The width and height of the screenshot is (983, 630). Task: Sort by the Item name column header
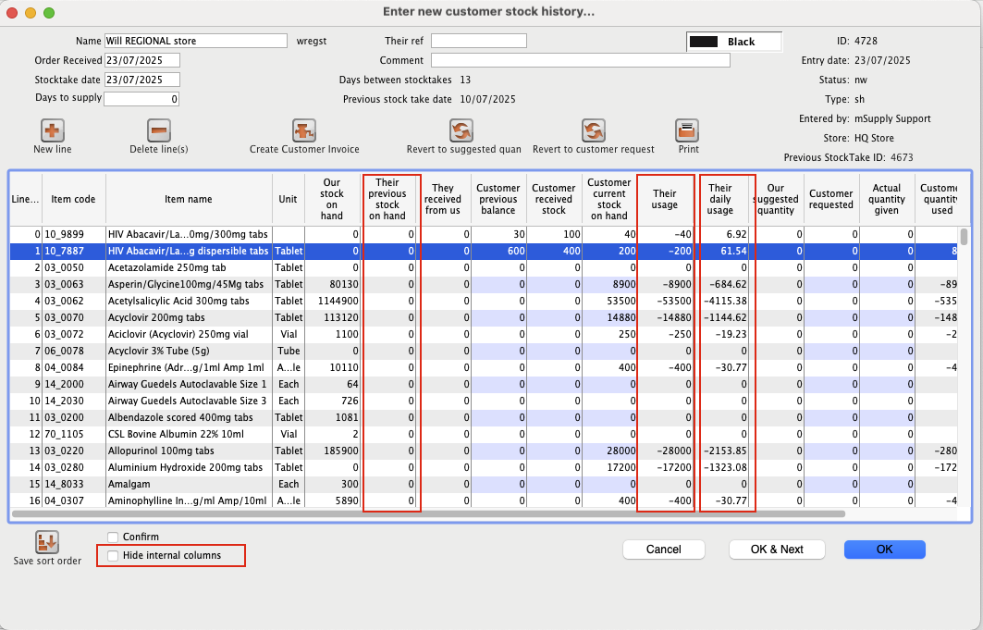point(189,199)
